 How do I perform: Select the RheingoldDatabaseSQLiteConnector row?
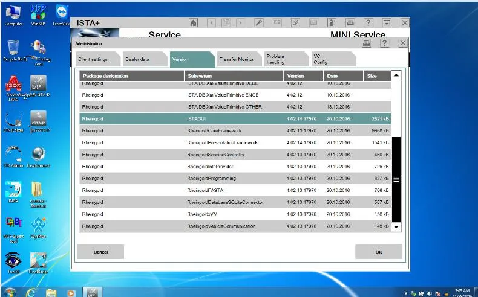click(235, 202)
